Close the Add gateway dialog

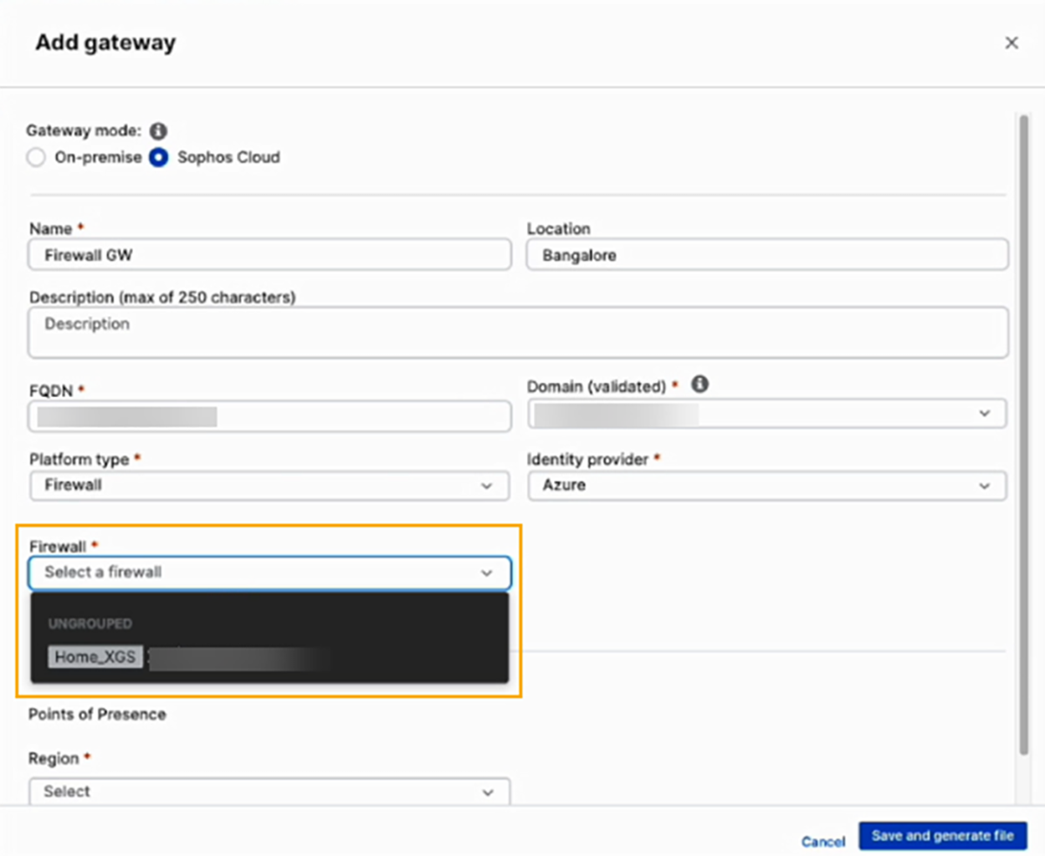pyautogui.click(x=1011, y=43)
